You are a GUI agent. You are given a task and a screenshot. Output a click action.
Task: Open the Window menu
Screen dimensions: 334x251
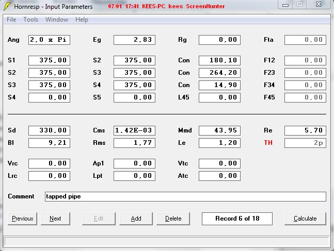pos(57,20)
